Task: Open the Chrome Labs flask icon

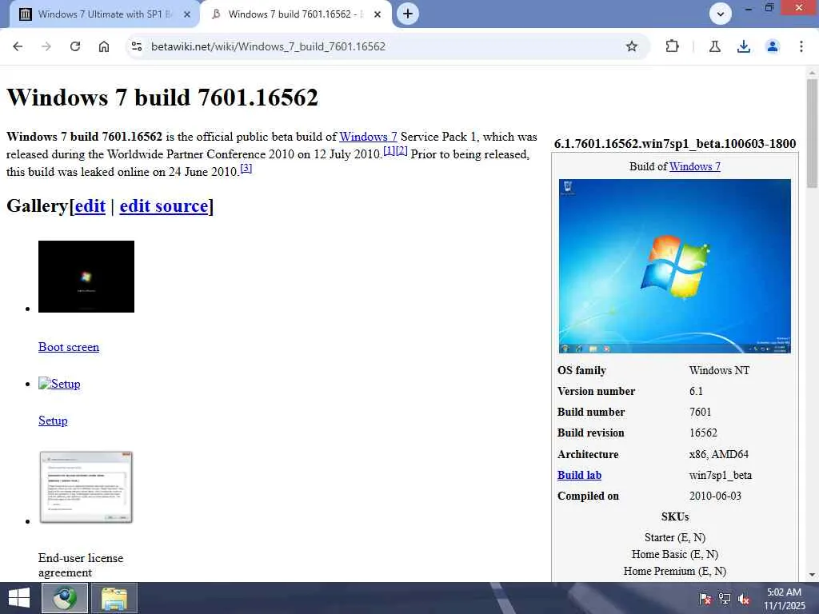Action: pyautogui.click(x=715, y=46)
